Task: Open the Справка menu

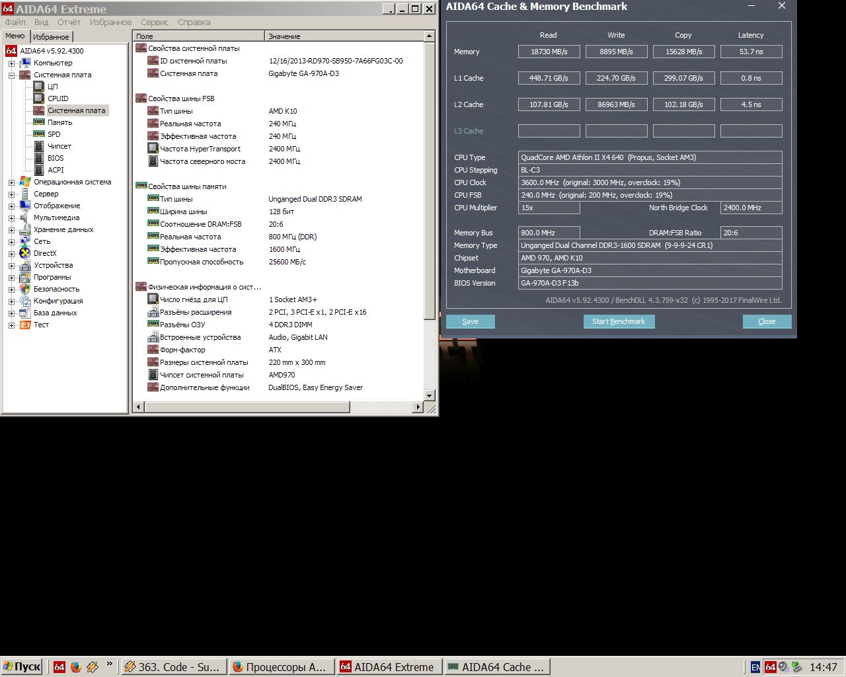Action: tap(194, 22)
